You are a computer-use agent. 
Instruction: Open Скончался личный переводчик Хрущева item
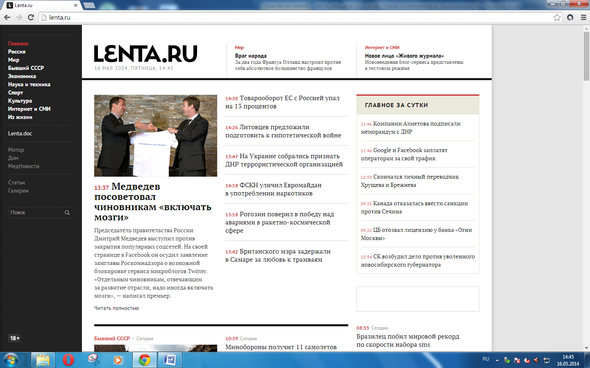(x=410, y=181)
